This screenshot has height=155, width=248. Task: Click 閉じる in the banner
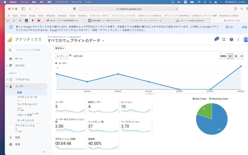(229, 27)
